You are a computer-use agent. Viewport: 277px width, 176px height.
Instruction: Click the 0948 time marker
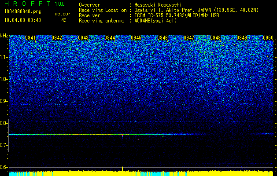[215, 38]
